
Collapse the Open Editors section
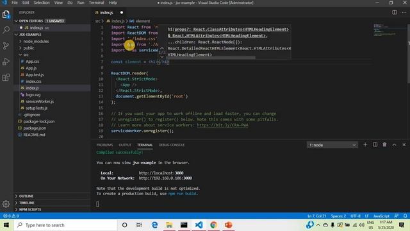tap(17, 21)
